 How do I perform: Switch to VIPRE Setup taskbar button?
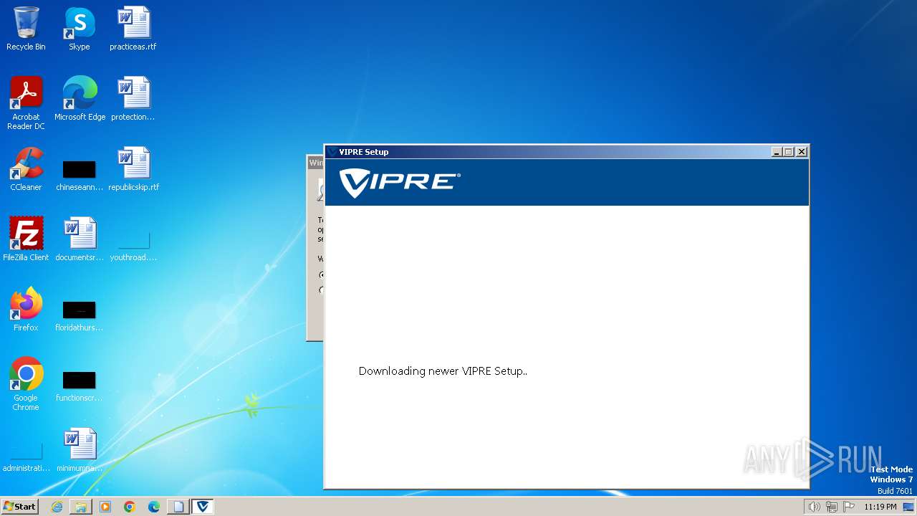point(203,507)
